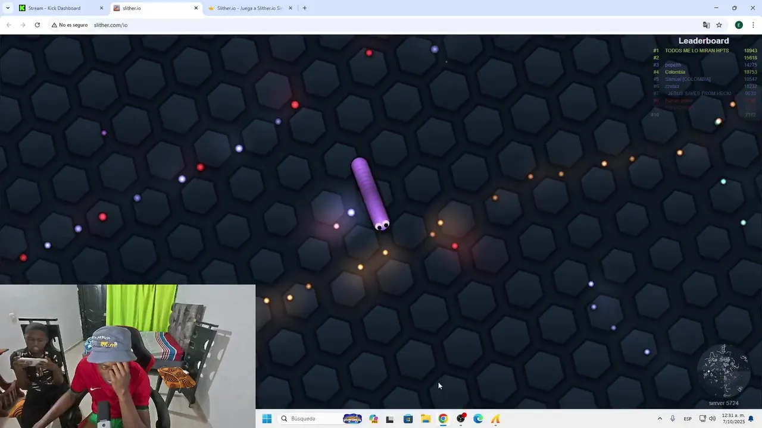762x428 pixels.
Task: Click the search highlight image in taskbar
Action: (352, 418)
